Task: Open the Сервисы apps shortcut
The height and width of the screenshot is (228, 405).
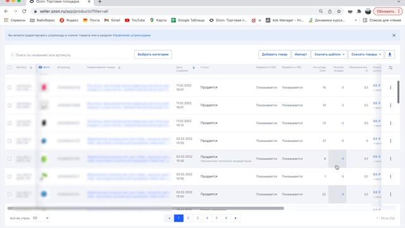Action: click(x=15, y=20)
